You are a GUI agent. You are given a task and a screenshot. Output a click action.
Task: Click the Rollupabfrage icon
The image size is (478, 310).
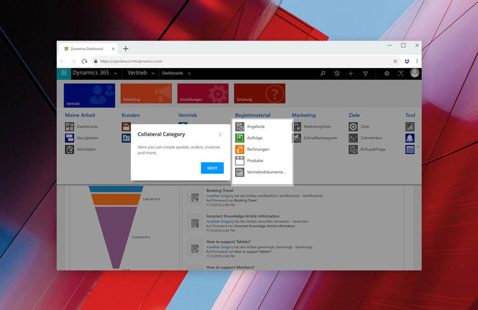[x=353, y=150]
